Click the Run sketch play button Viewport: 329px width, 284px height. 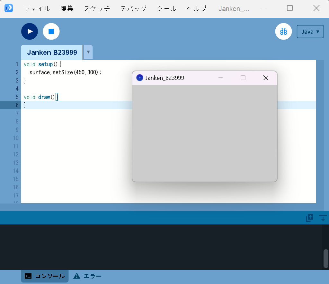30,31
